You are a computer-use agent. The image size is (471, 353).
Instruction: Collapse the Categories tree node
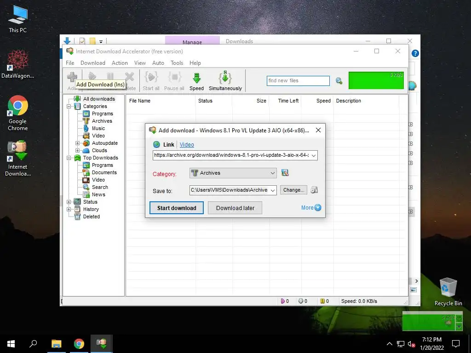pos(69,106)
